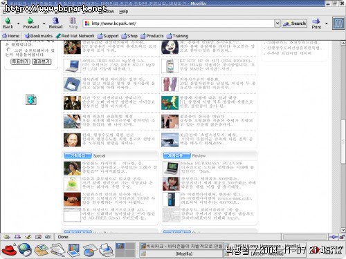Select the poll radio button option
Viewport: 346px width, 259px height.
coord(9,50)
